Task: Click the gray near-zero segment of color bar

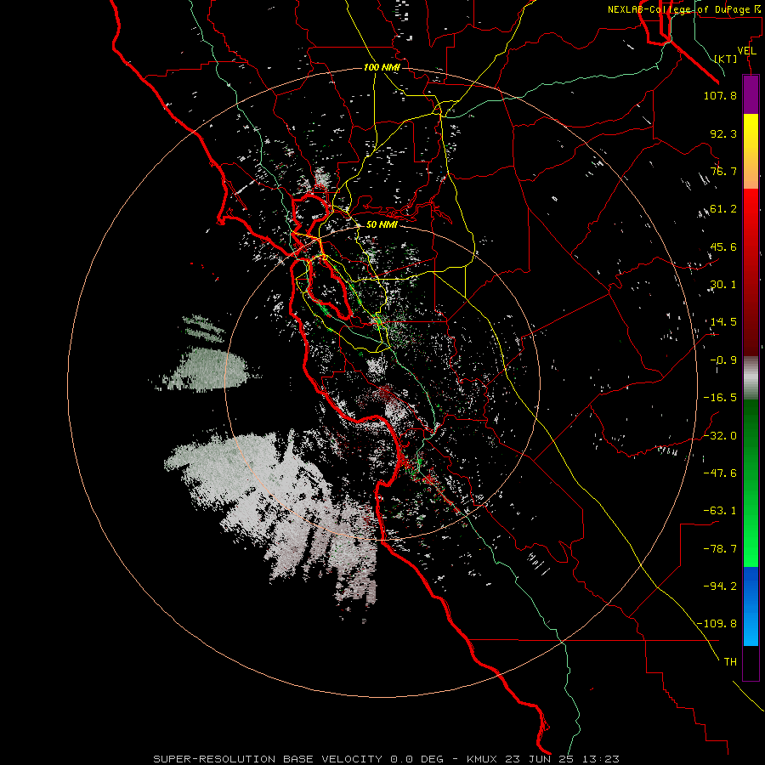Action: 751,377
